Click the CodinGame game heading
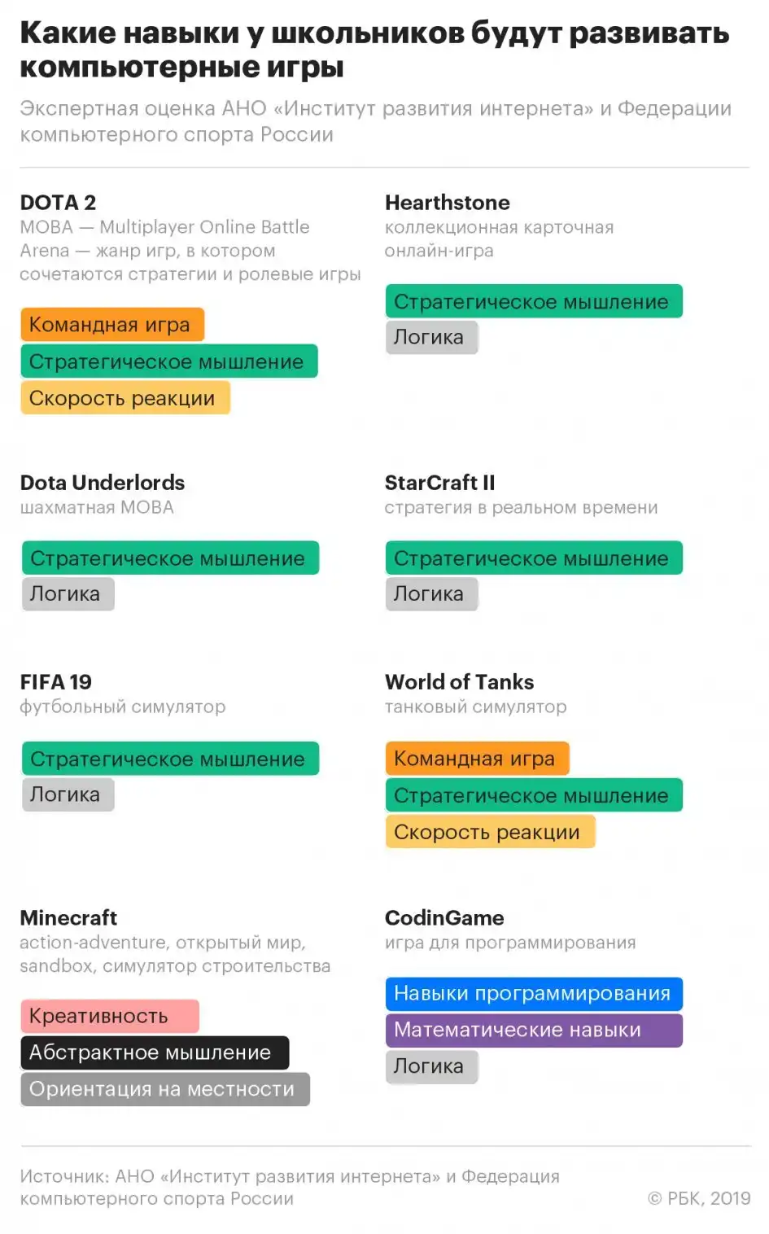Viewport: 769px width, 1234px height. [x=444, y=917]
